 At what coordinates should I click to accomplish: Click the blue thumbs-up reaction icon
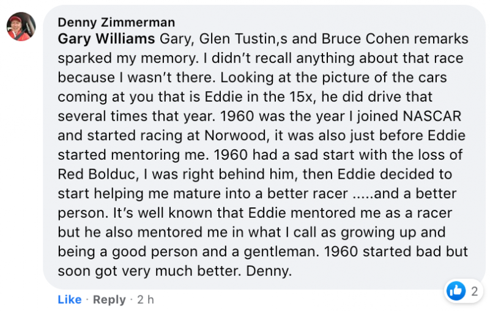(456, 291)
